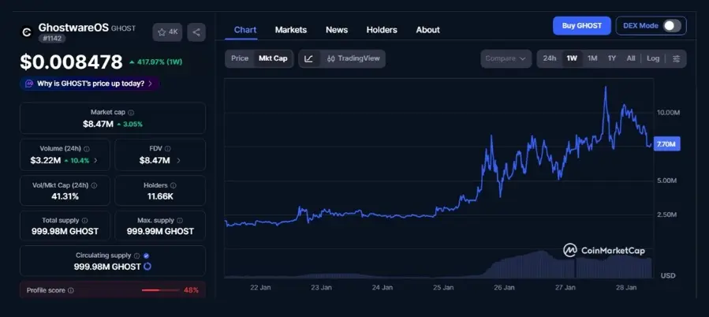Click the $0.008478 price text
The image size is (709, 317).
click(x=71, y=62)
